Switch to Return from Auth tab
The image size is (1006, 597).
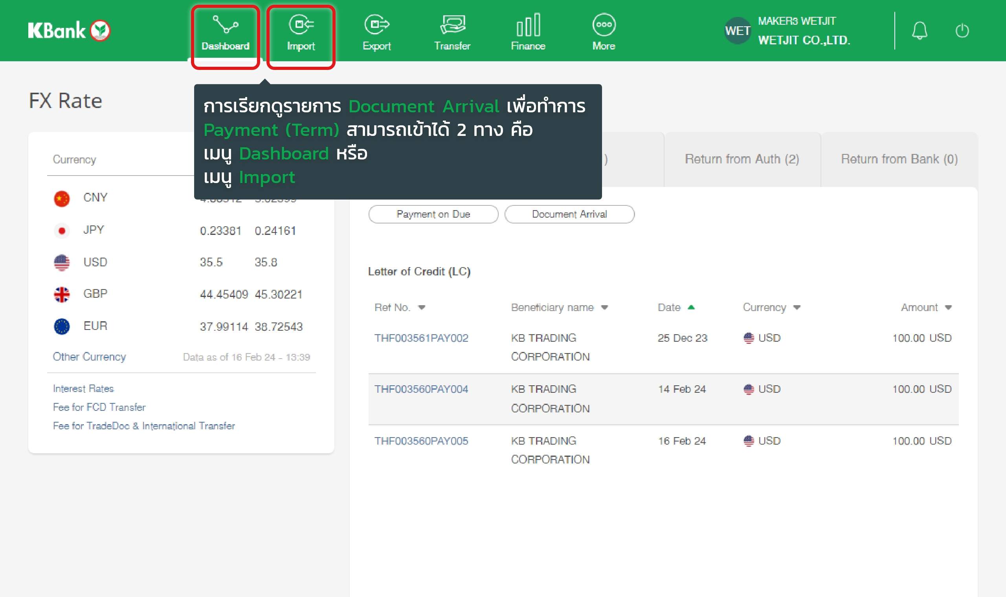[742, 159]
